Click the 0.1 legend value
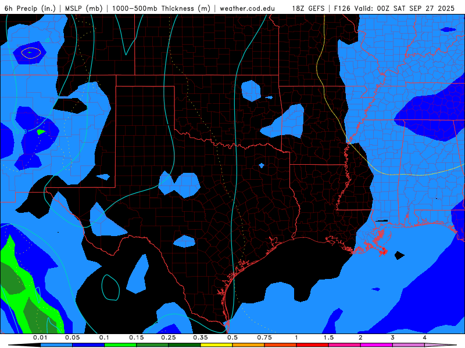 (105, 338)
